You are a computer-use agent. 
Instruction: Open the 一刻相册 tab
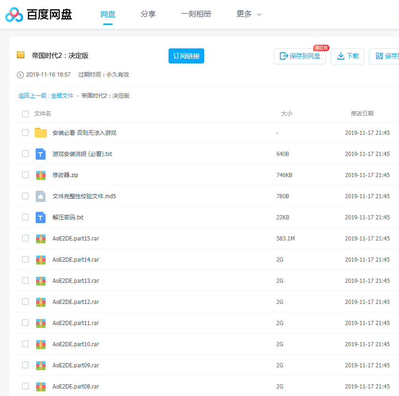pyautogui.click(x=196, y=14)
